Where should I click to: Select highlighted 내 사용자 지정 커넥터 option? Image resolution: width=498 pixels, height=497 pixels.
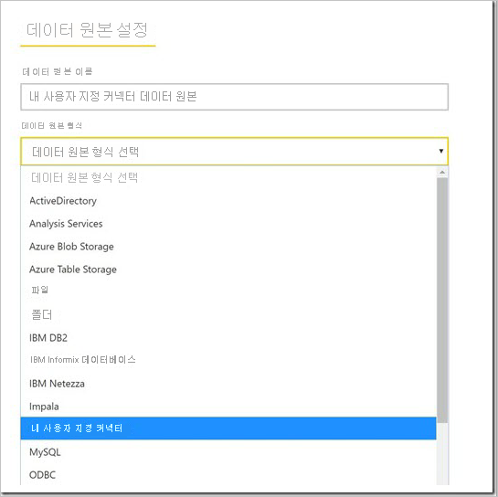coord(228,428)
